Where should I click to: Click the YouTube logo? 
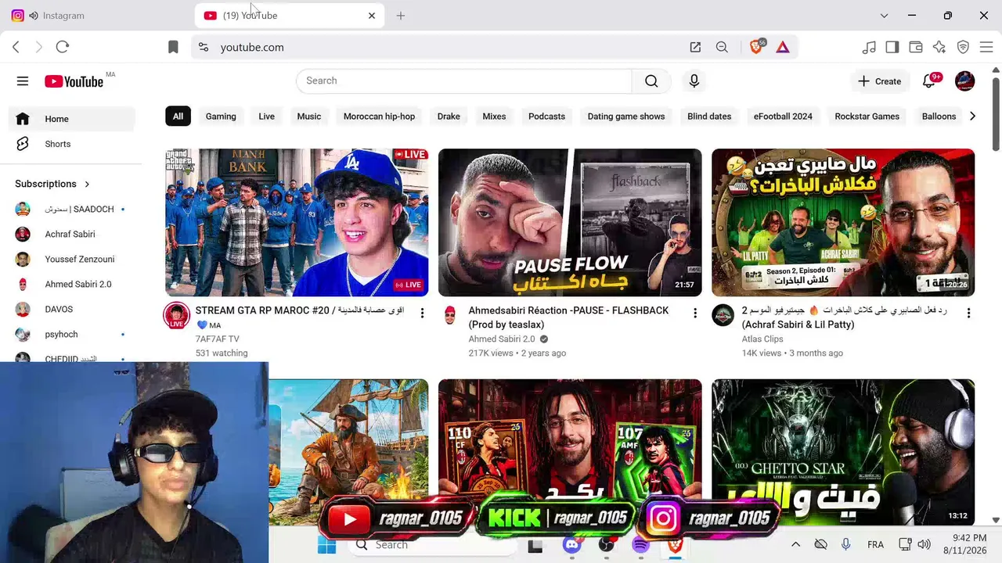[74, 81]
